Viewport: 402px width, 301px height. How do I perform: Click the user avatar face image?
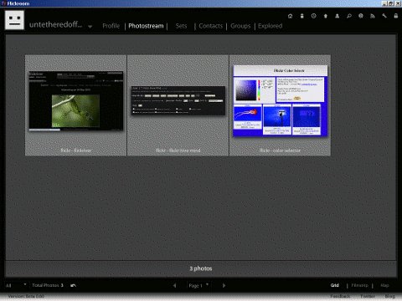coord(14,20)
